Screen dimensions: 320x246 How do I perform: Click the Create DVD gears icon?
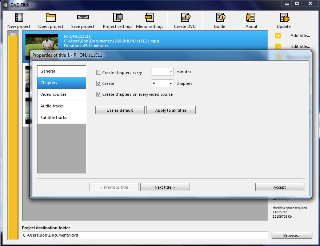186,17
